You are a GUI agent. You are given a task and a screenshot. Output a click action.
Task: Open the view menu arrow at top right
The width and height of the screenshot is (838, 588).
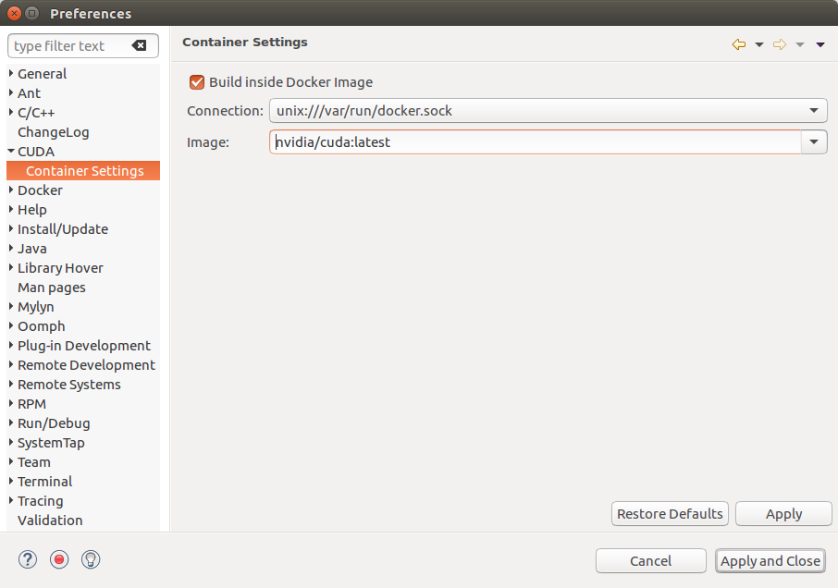tap(820, 44)
